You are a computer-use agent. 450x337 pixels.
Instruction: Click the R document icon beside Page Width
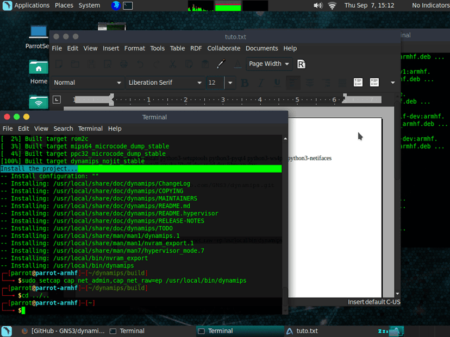(301, 64)
